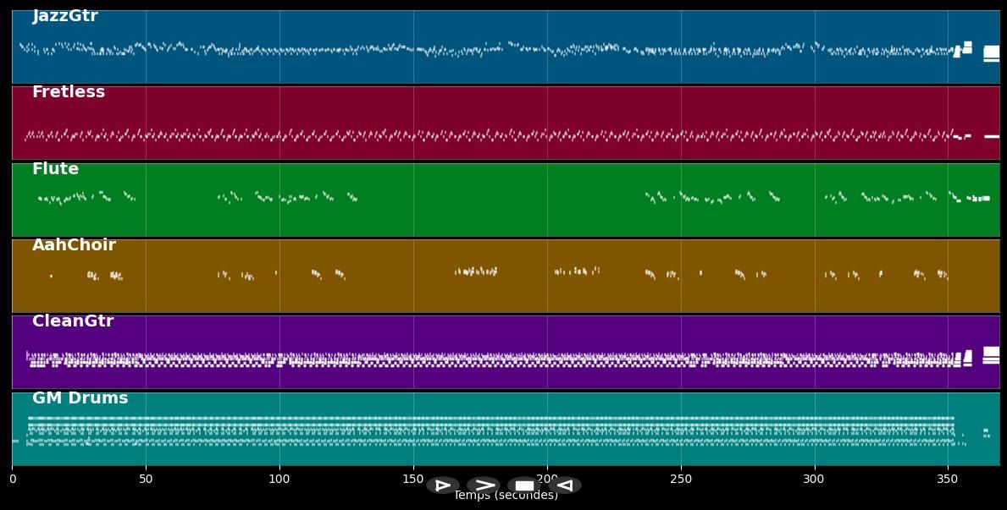Select the Fretless track label

point(69,92)
